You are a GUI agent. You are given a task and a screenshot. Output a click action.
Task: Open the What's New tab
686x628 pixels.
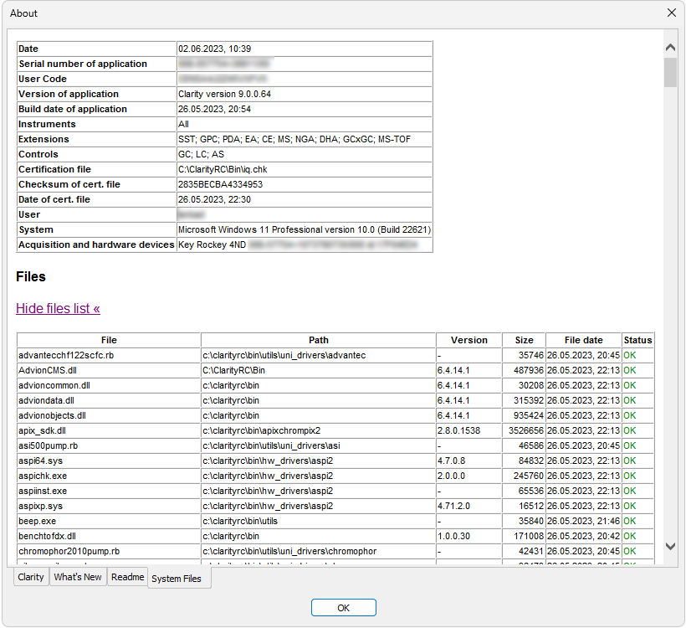click(78, 577)
